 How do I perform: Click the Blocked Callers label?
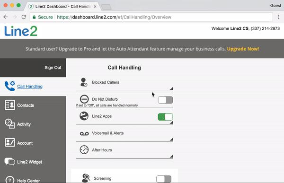point(106,82)
